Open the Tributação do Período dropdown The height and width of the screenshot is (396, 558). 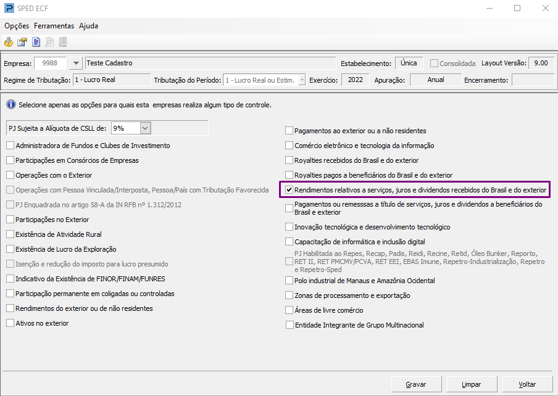(302, 80)
